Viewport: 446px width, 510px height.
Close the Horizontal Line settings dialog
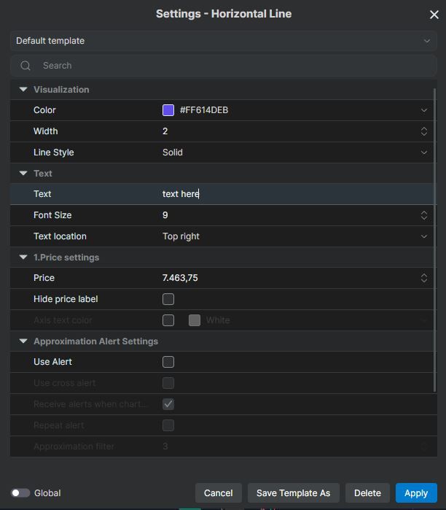click(x=434, y=15)
